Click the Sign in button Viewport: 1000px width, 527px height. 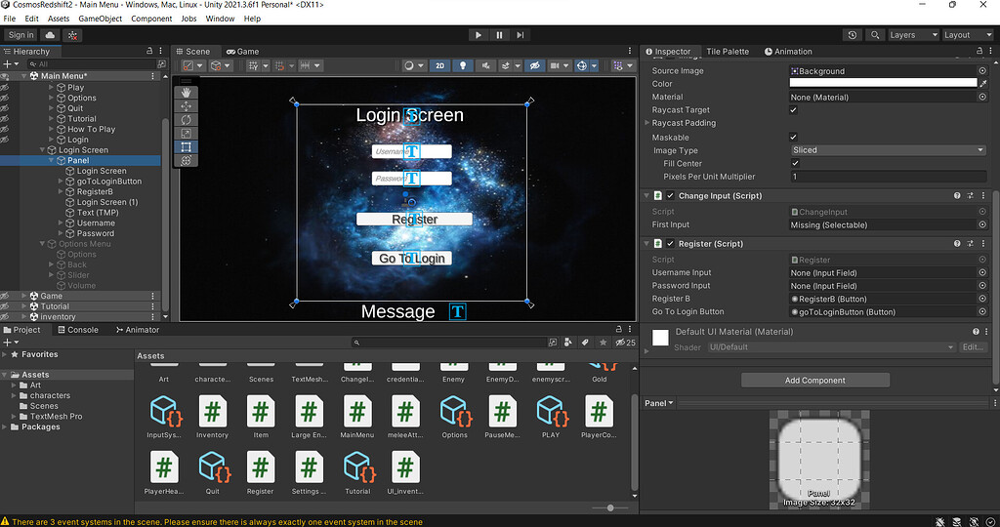[x=21, y=35]
